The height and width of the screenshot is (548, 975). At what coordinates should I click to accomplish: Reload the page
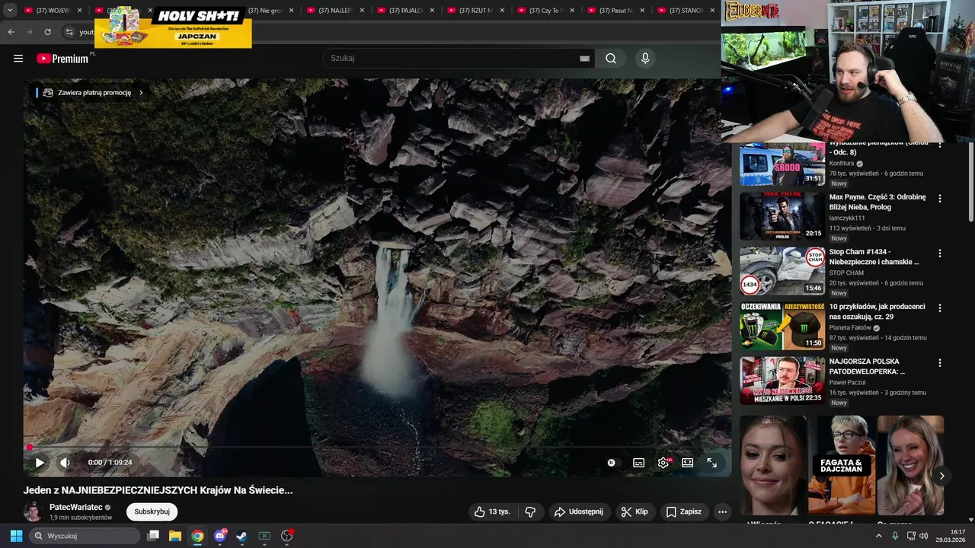point(47,32)
